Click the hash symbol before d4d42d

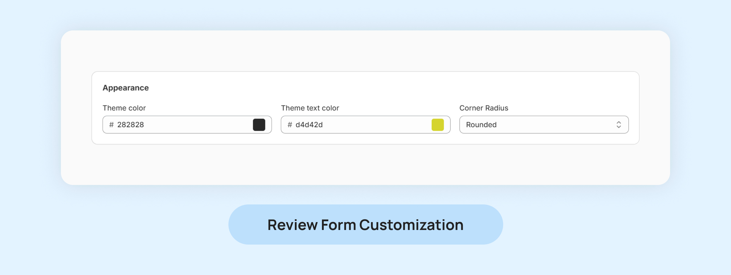click(290, 125)
